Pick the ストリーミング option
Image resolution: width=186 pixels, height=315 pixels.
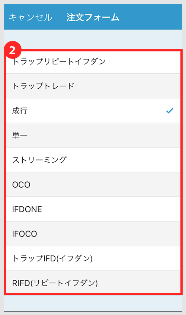[x=93, y=160]
